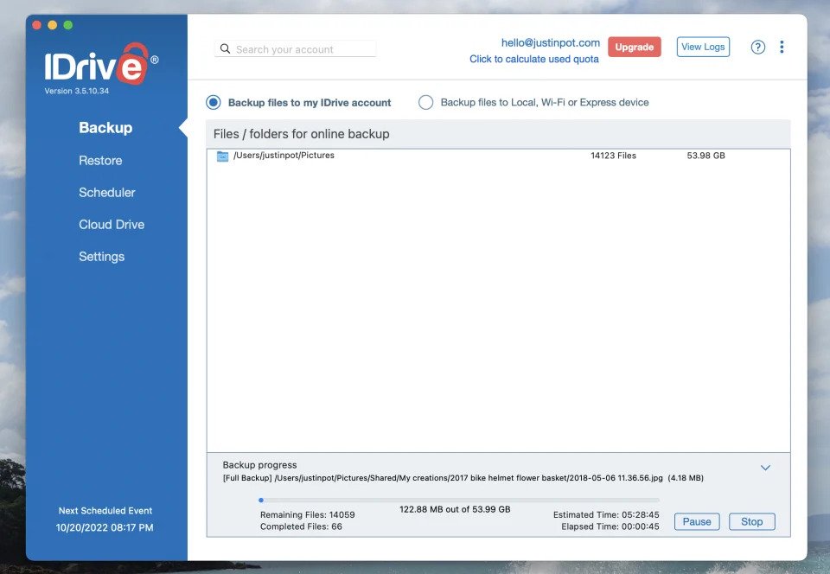Pause the running backup
Viewport: 830px width, 574px height.
point(696,521)
